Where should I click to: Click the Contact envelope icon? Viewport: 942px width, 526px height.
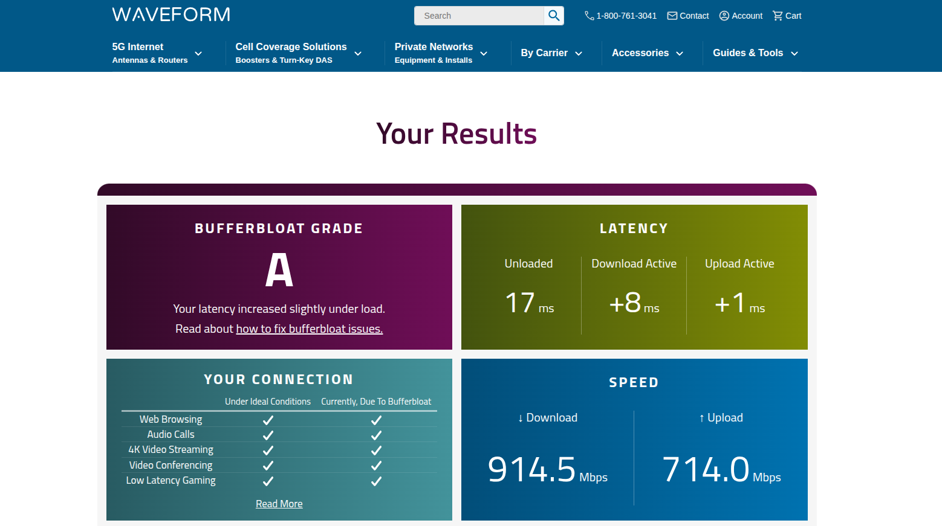672,16
